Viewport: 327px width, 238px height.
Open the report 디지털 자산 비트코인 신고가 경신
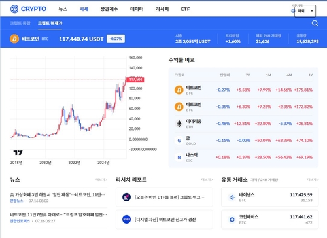[x=164, y=219]
